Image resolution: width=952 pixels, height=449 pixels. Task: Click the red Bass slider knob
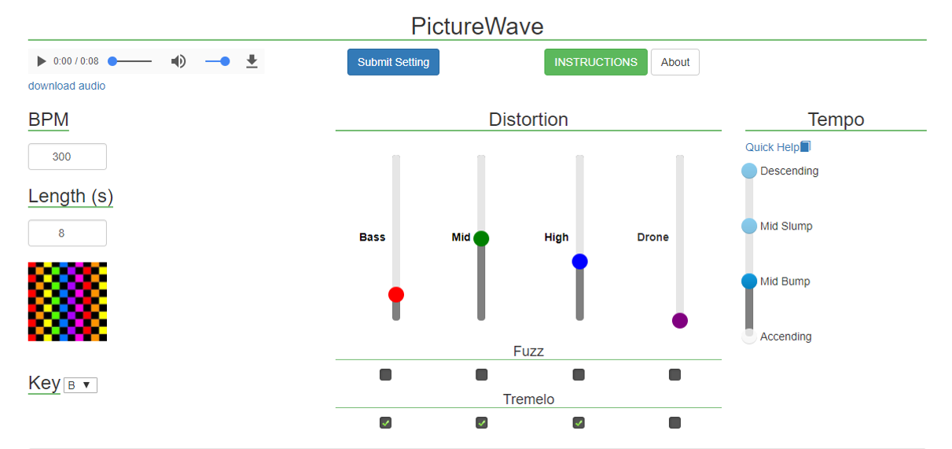pos(396,295)
